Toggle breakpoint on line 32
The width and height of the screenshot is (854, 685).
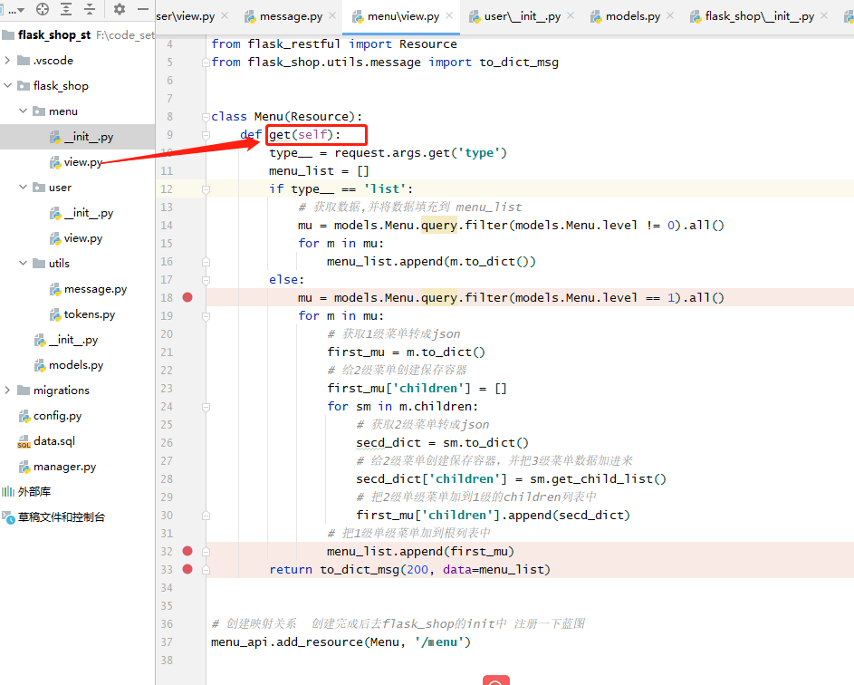coord(187,551)
